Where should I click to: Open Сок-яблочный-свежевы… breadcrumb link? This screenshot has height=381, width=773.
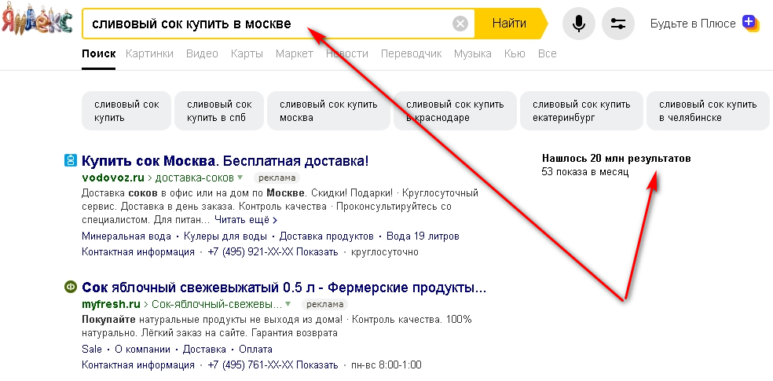click(x=217, y=303)
